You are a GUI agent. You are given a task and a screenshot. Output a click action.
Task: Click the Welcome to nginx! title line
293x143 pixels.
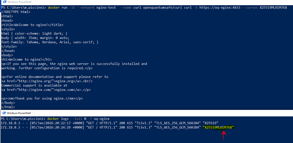32,25
